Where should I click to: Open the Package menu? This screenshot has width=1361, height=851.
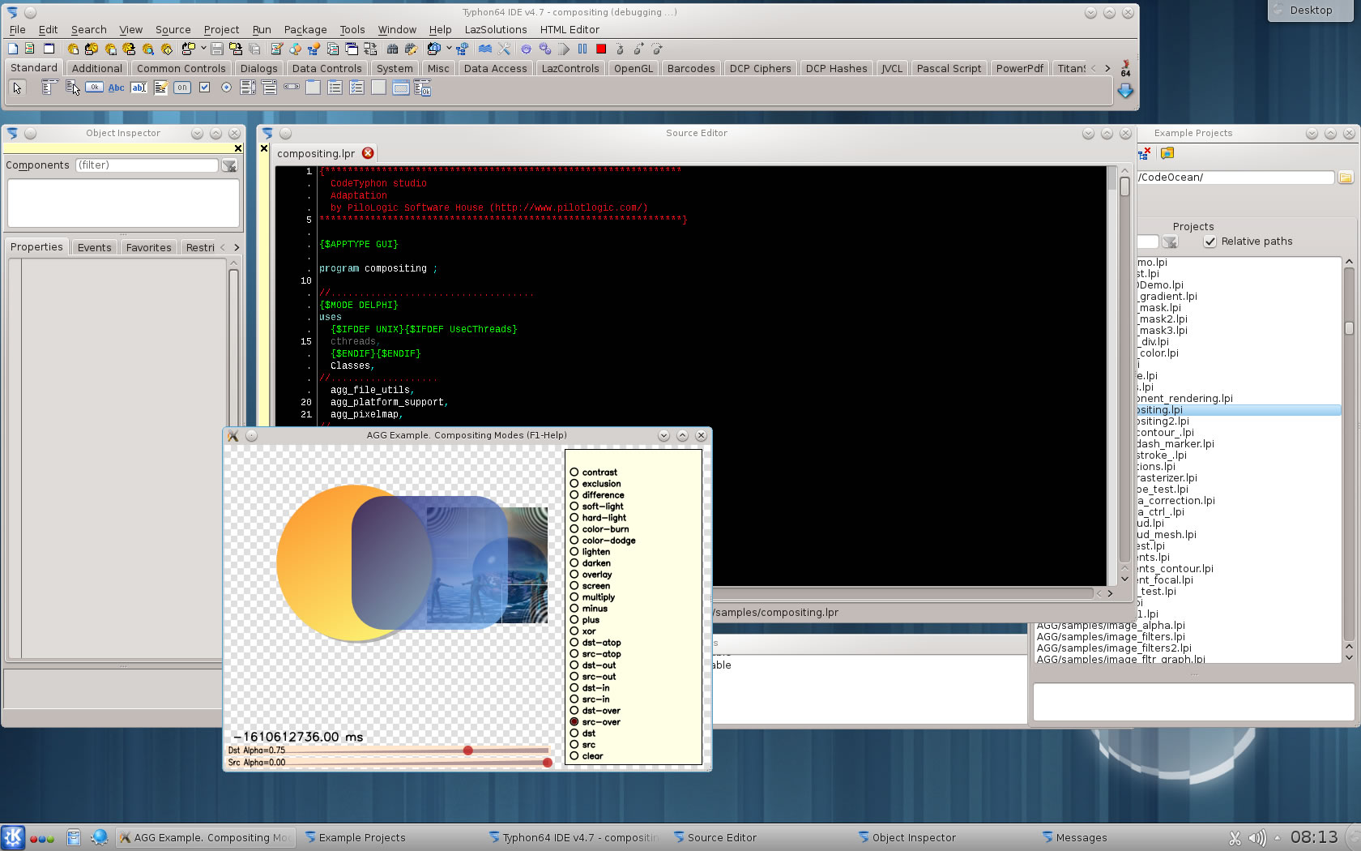[x=305, y=30]
